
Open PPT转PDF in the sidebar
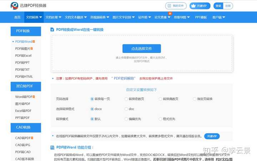point(22,118)
